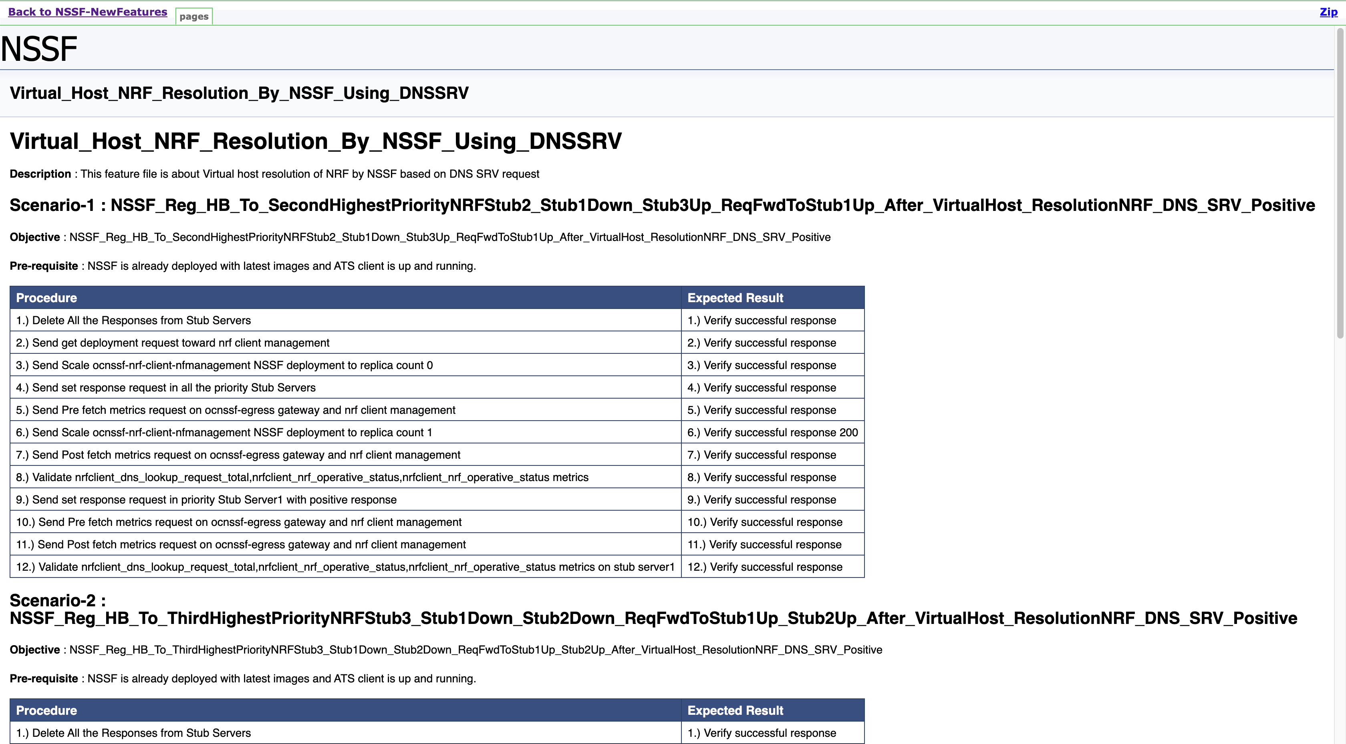
Task: Click the Verify successful response 200 cell
Action: [772, 432]
